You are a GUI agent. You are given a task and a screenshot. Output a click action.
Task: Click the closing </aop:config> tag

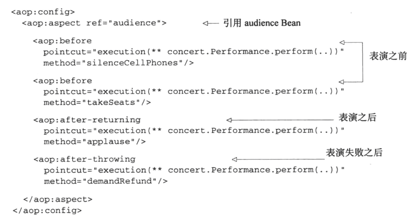click(x=47, y=211)
